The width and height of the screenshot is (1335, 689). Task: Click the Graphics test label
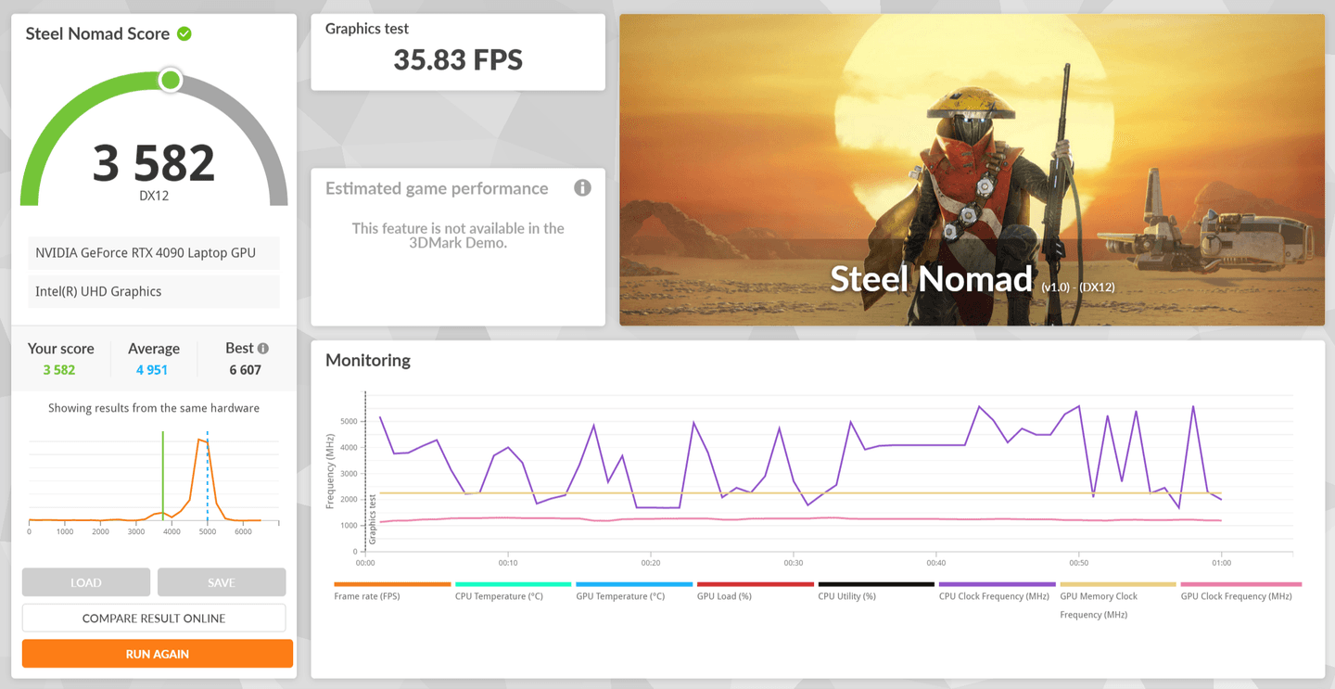pyautogui.click(x=367, y=29)
